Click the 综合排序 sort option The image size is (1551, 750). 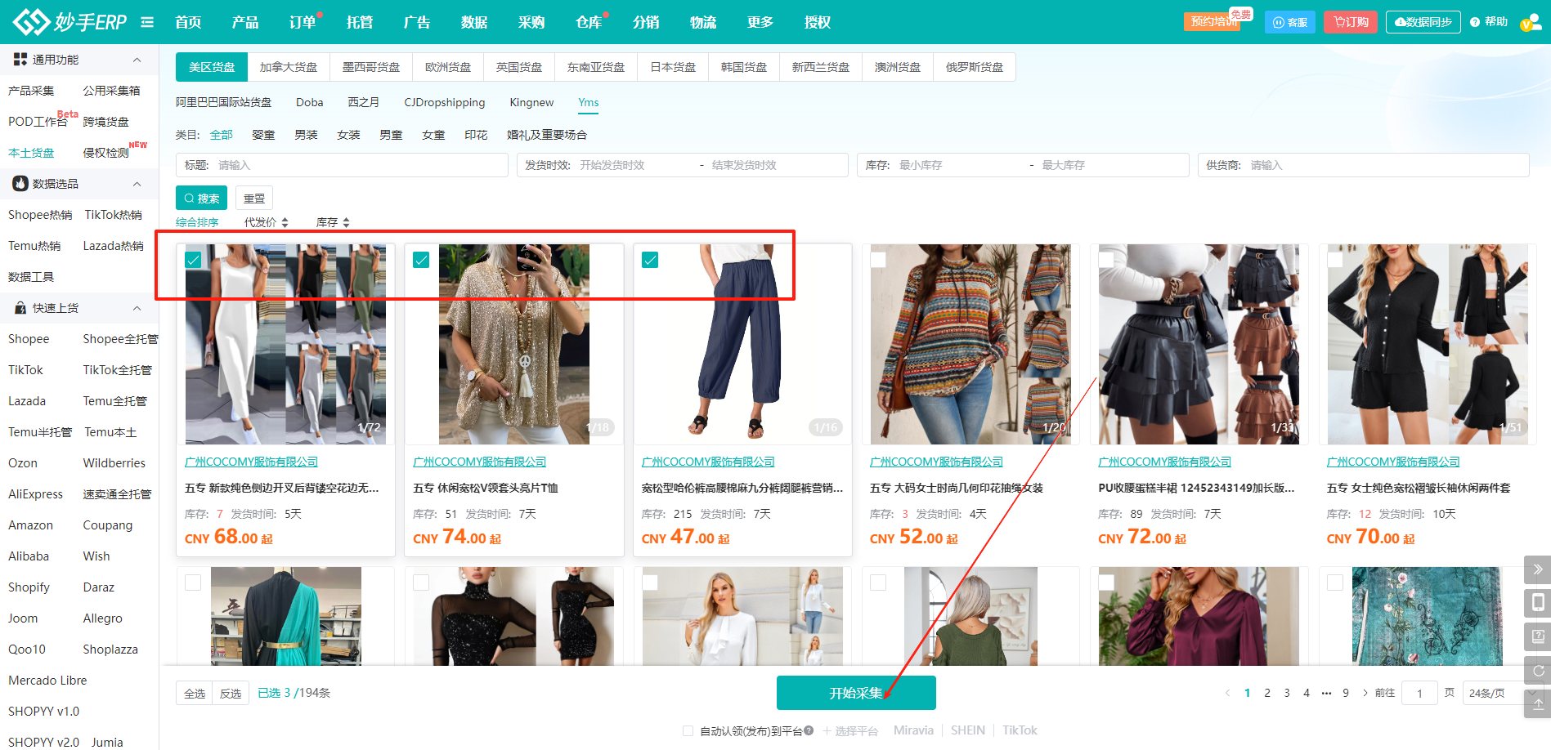(197, 222)
